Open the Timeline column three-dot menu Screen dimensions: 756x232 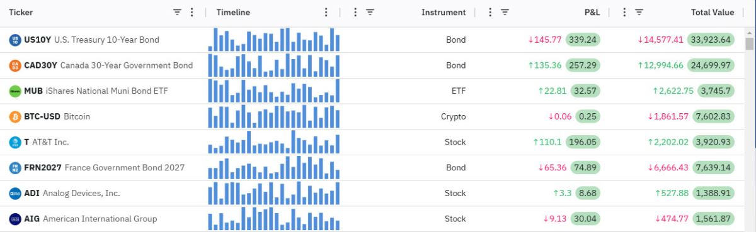coord(326,13)
